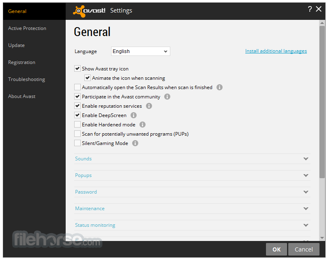Click info icon beside Enable Hardened mode
Image resolution: width=328 pixels, height=260 pixels.
click(142, 125)
